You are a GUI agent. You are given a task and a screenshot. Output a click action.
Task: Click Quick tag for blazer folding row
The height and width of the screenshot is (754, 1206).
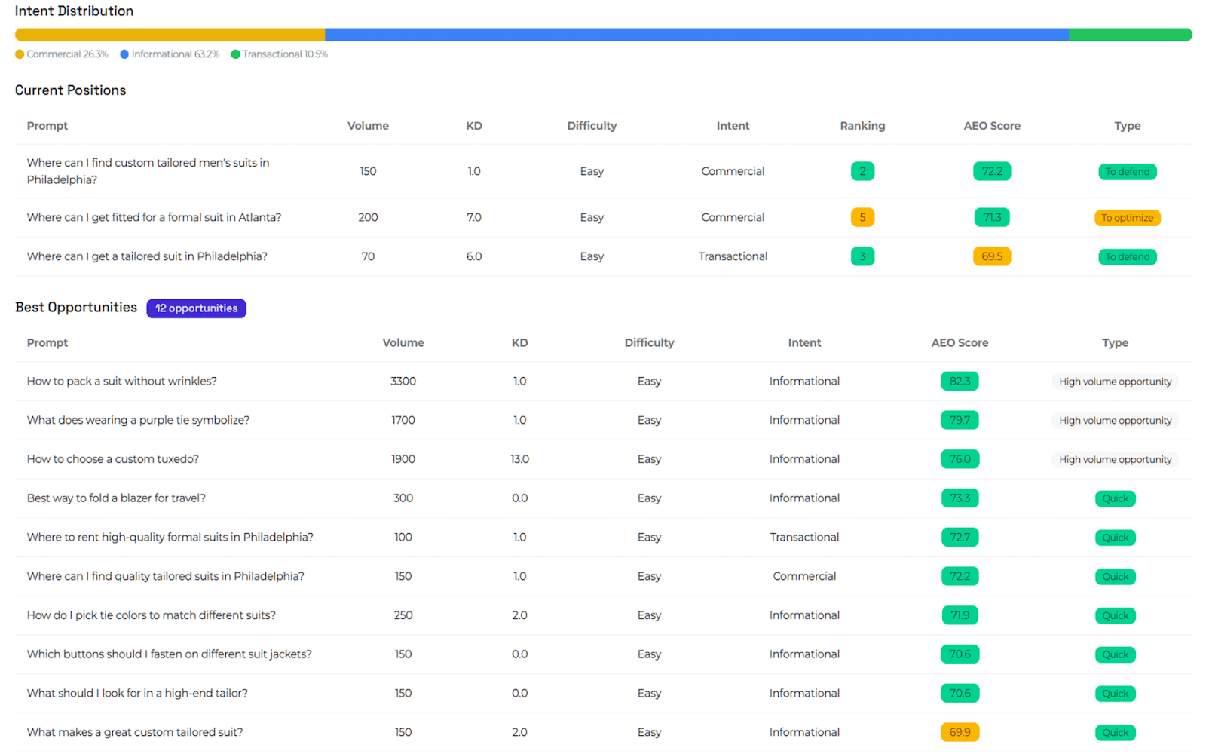pyautogui.click(x=1115, y=499)
